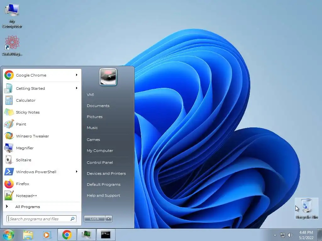Select the My Computer desktop icon
This screenshot has width=322, height=241.
12,16
